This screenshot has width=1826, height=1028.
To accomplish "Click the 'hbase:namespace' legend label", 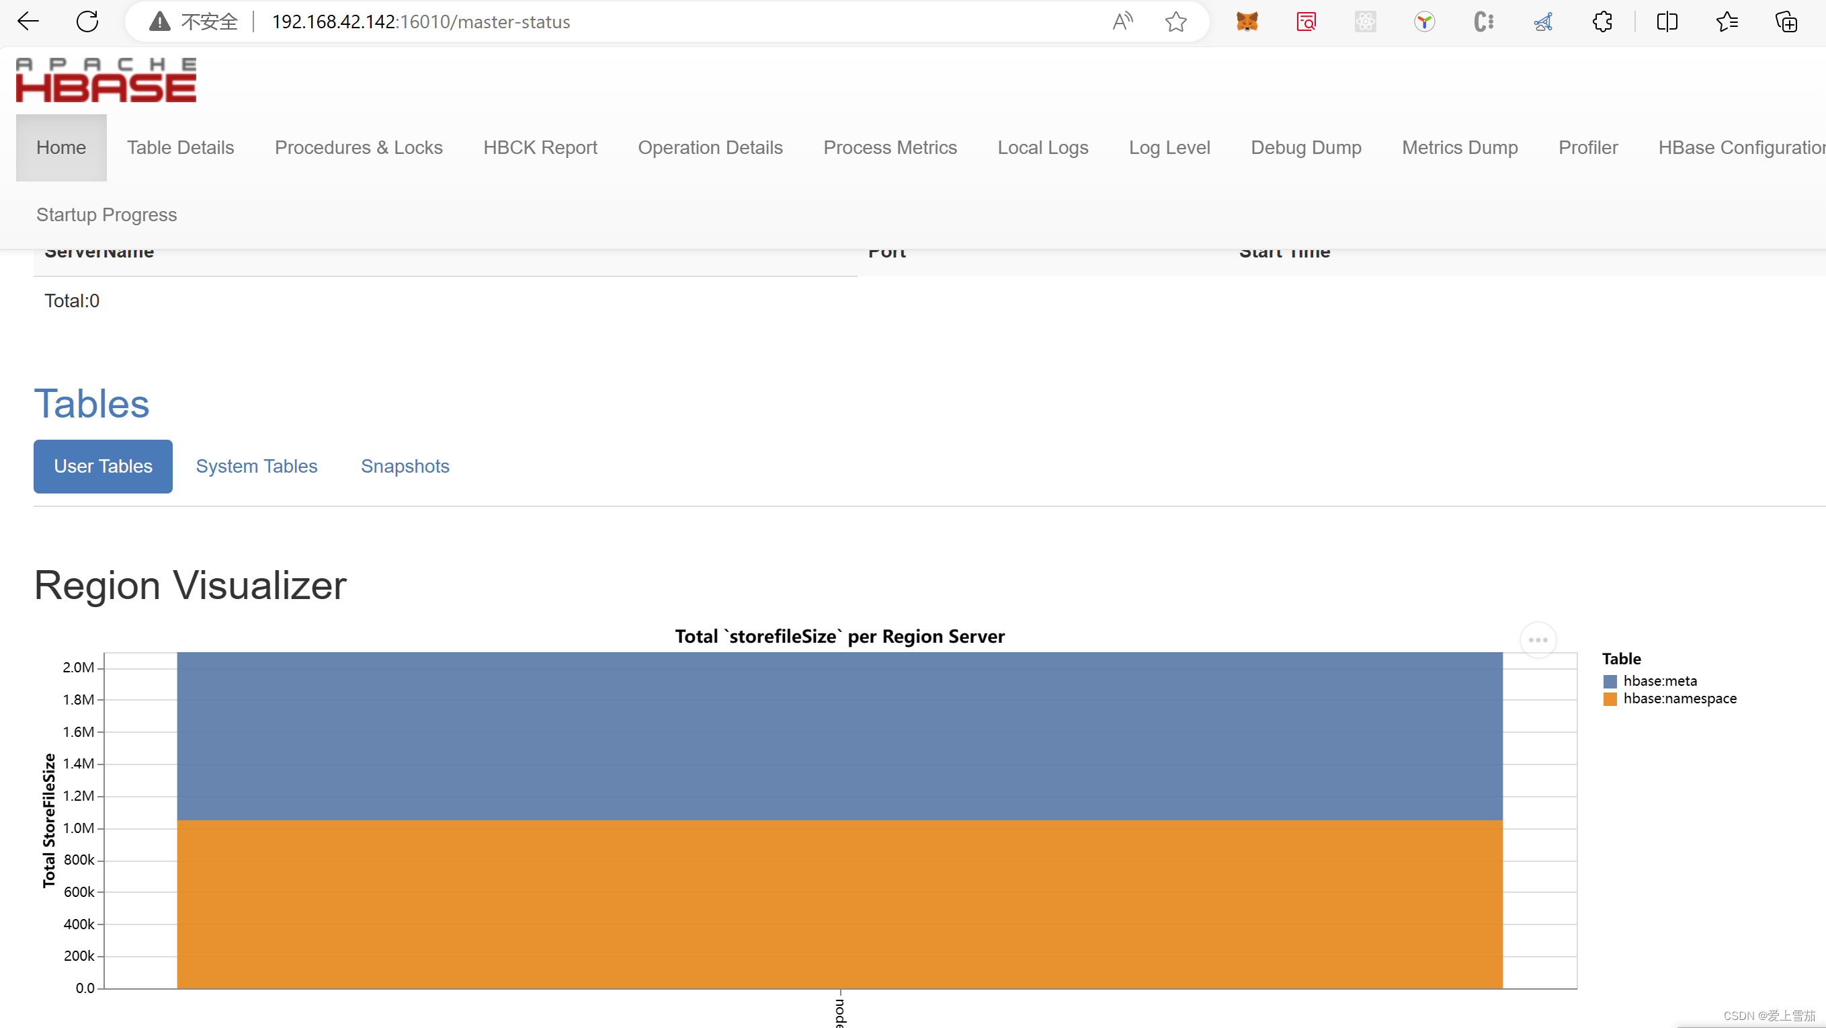I will [x=1679, y=699].
